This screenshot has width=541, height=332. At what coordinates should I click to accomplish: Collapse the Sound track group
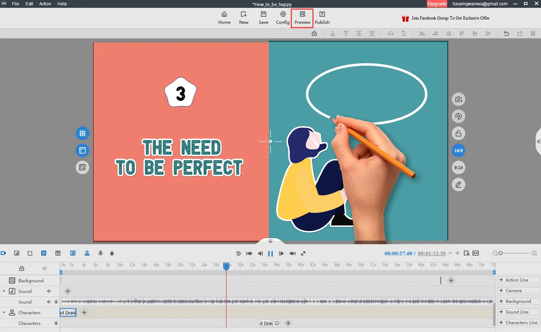point(4,291)
